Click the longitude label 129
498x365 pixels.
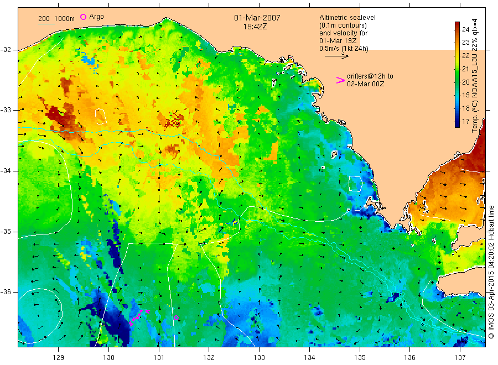click(x=59, y=358)
